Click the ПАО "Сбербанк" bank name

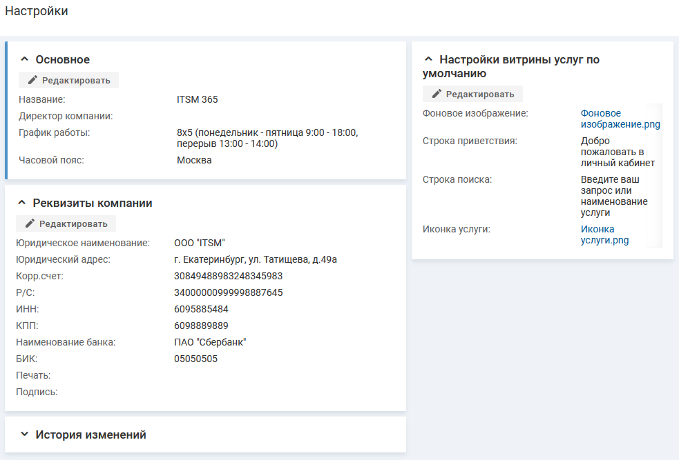[x=210, y=342]
